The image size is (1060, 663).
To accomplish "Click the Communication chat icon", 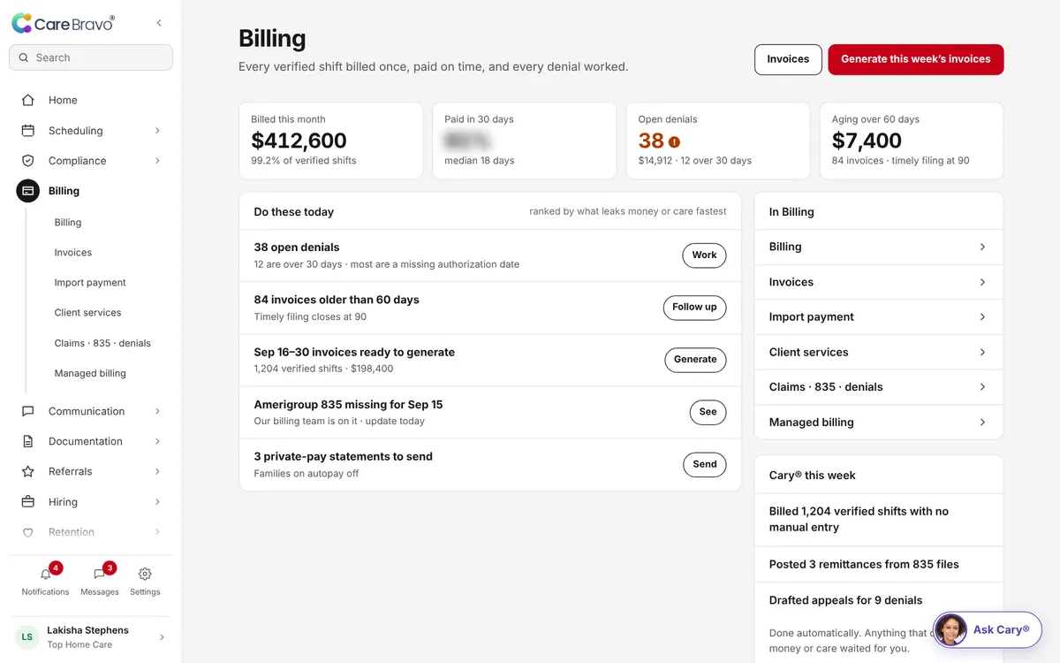I will point(28,411).
